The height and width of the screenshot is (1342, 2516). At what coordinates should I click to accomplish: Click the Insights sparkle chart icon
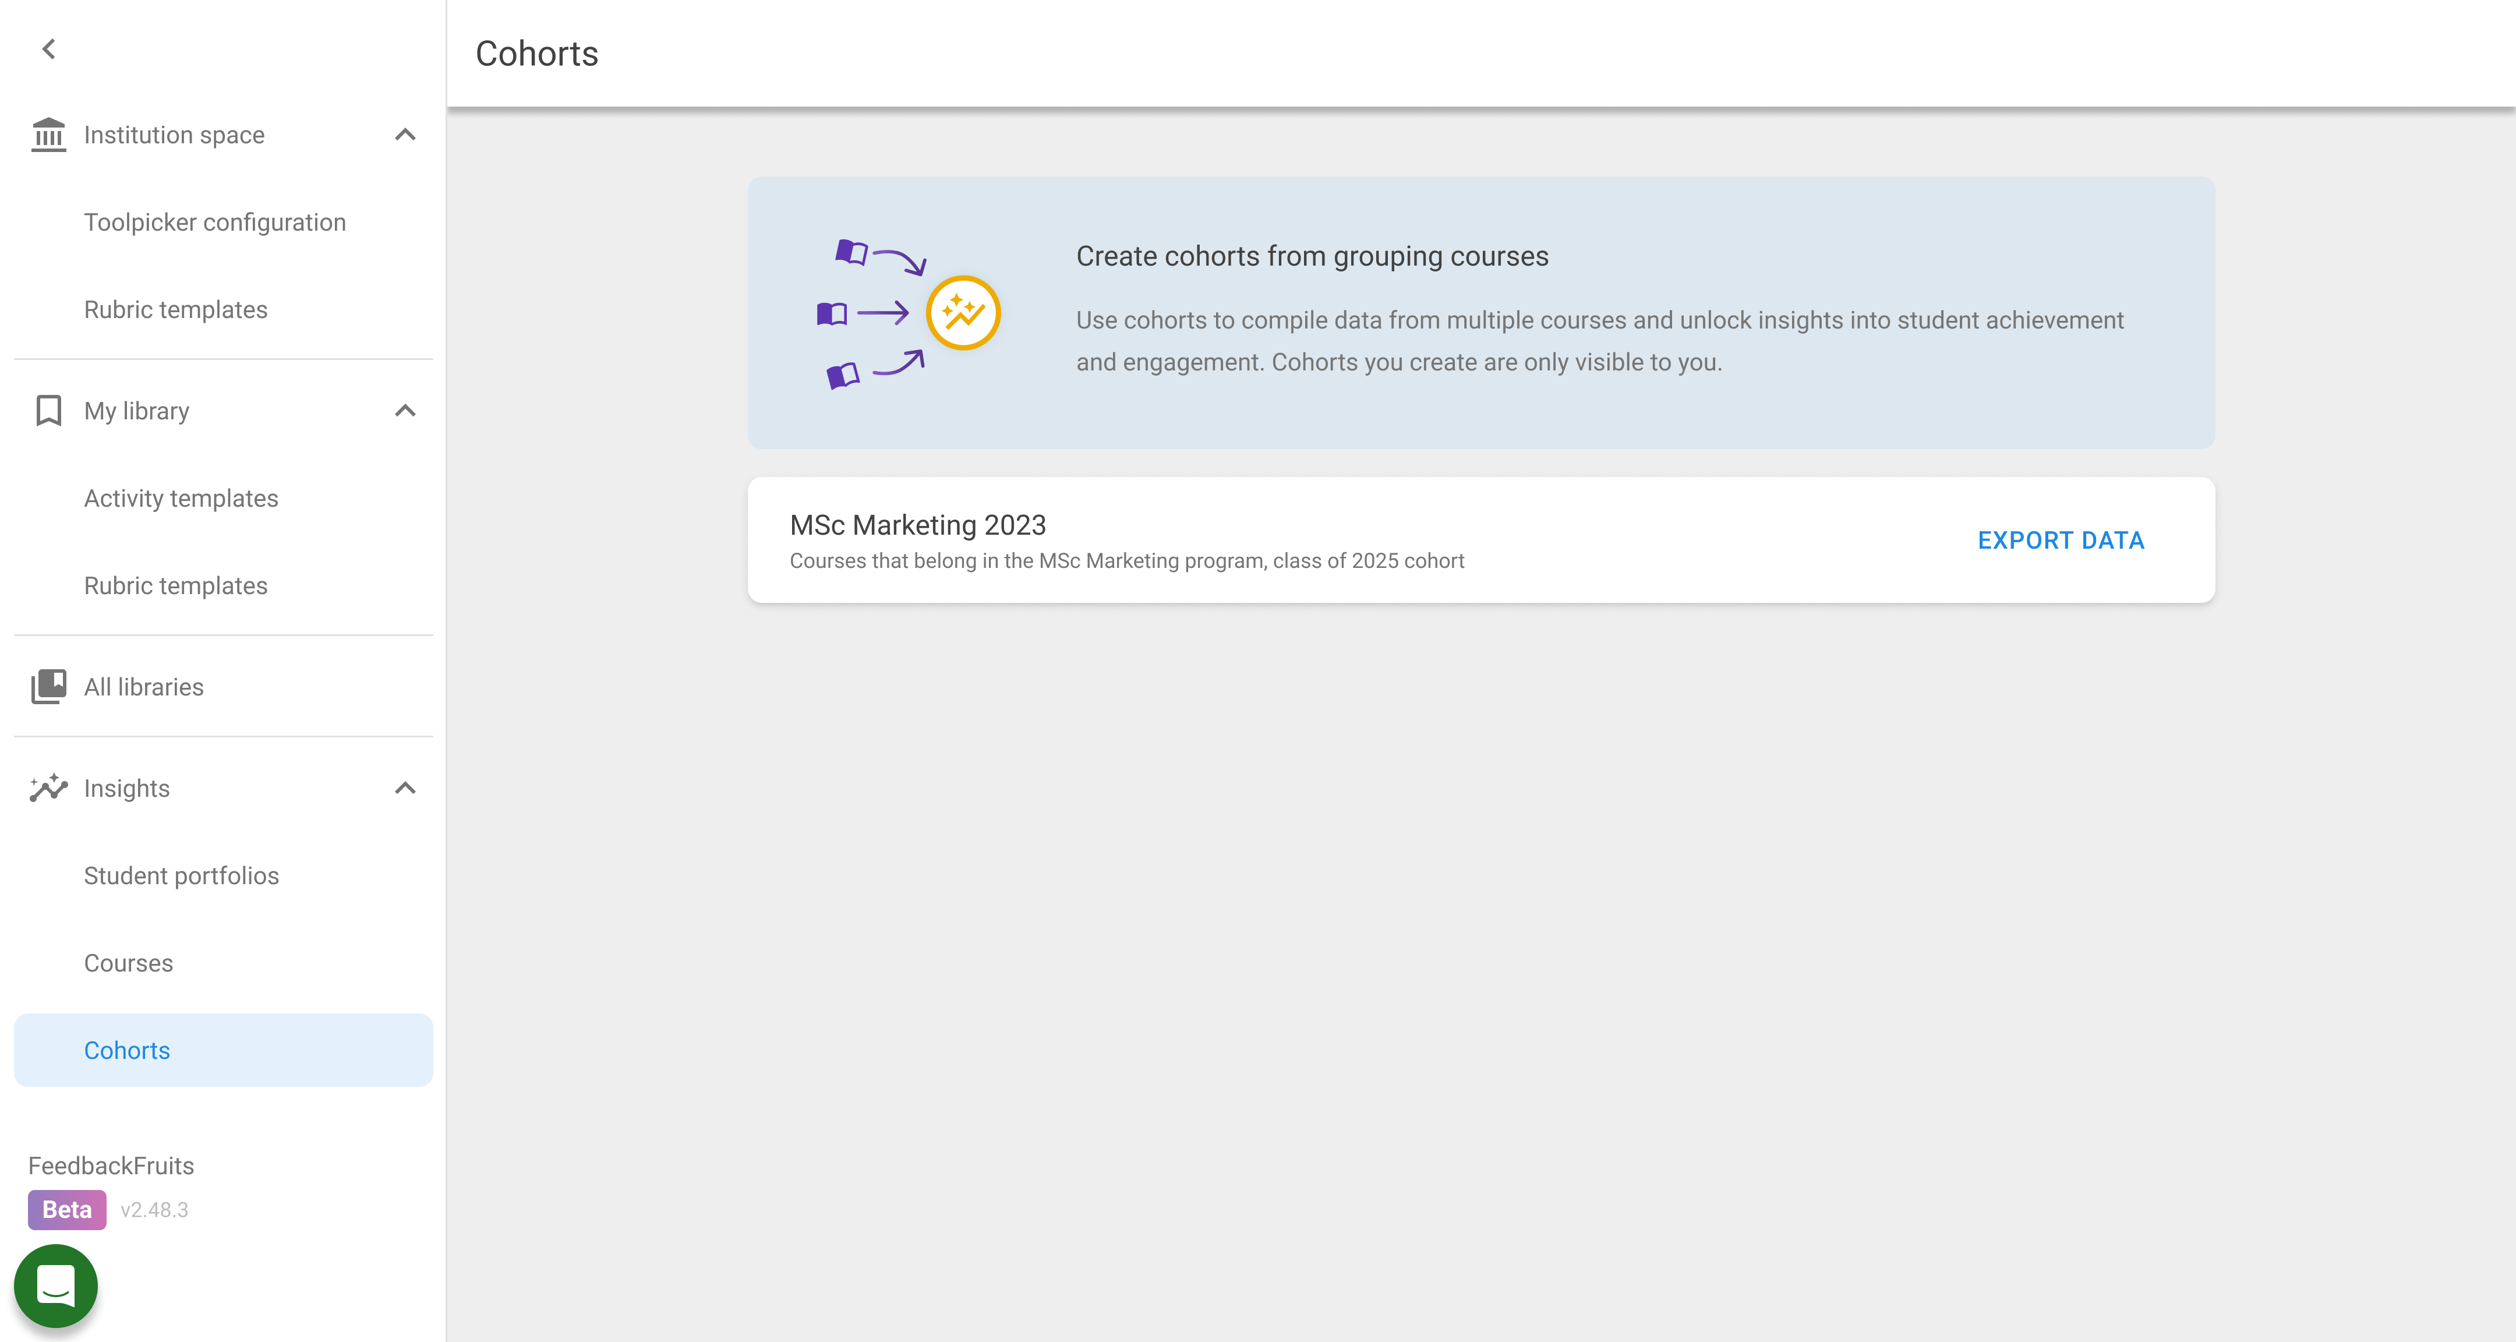[x=49, y=787]
